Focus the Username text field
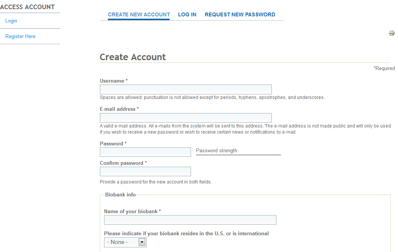The image size is (398, 252). pos(186,89)
